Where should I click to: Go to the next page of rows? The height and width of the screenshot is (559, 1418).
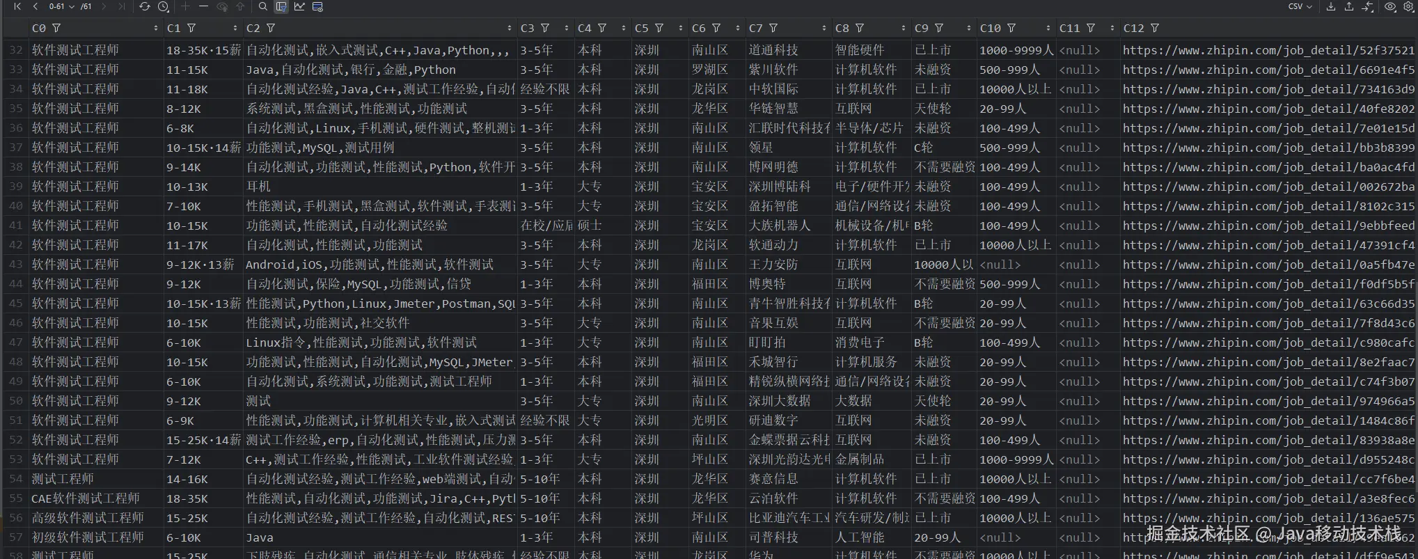[x=104, y=6]
